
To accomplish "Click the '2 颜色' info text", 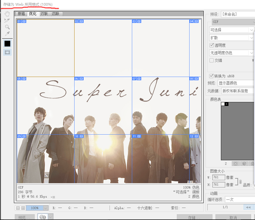I will coord(194,196).
